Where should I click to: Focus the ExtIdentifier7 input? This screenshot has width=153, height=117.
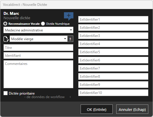[x=113, y=68]
